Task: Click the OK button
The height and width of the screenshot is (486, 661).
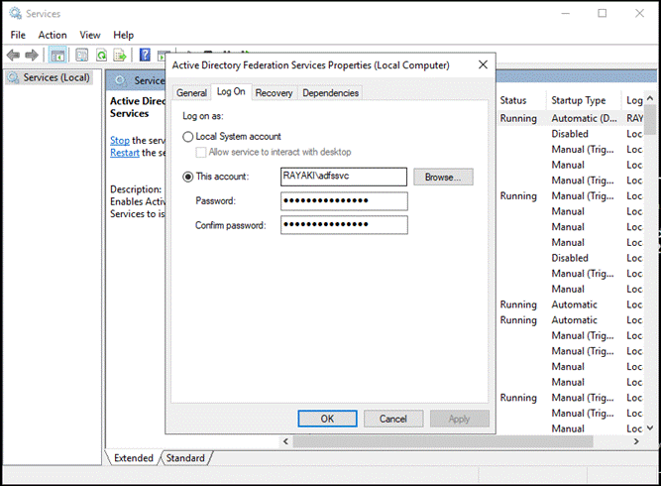Action: [x=327, y=419]
